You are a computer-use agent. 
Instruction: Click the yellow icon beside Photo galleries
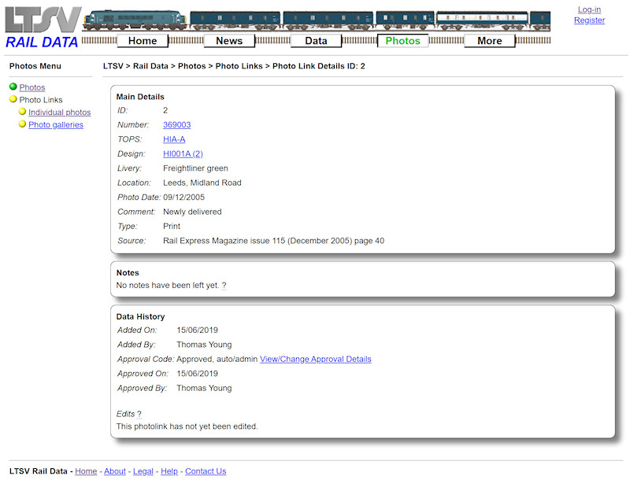point(22,124)
